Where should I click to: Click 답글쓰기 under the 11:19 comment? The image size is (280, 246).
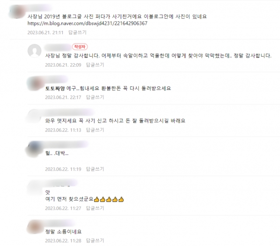pyautogui.click(x=95, y=169)
